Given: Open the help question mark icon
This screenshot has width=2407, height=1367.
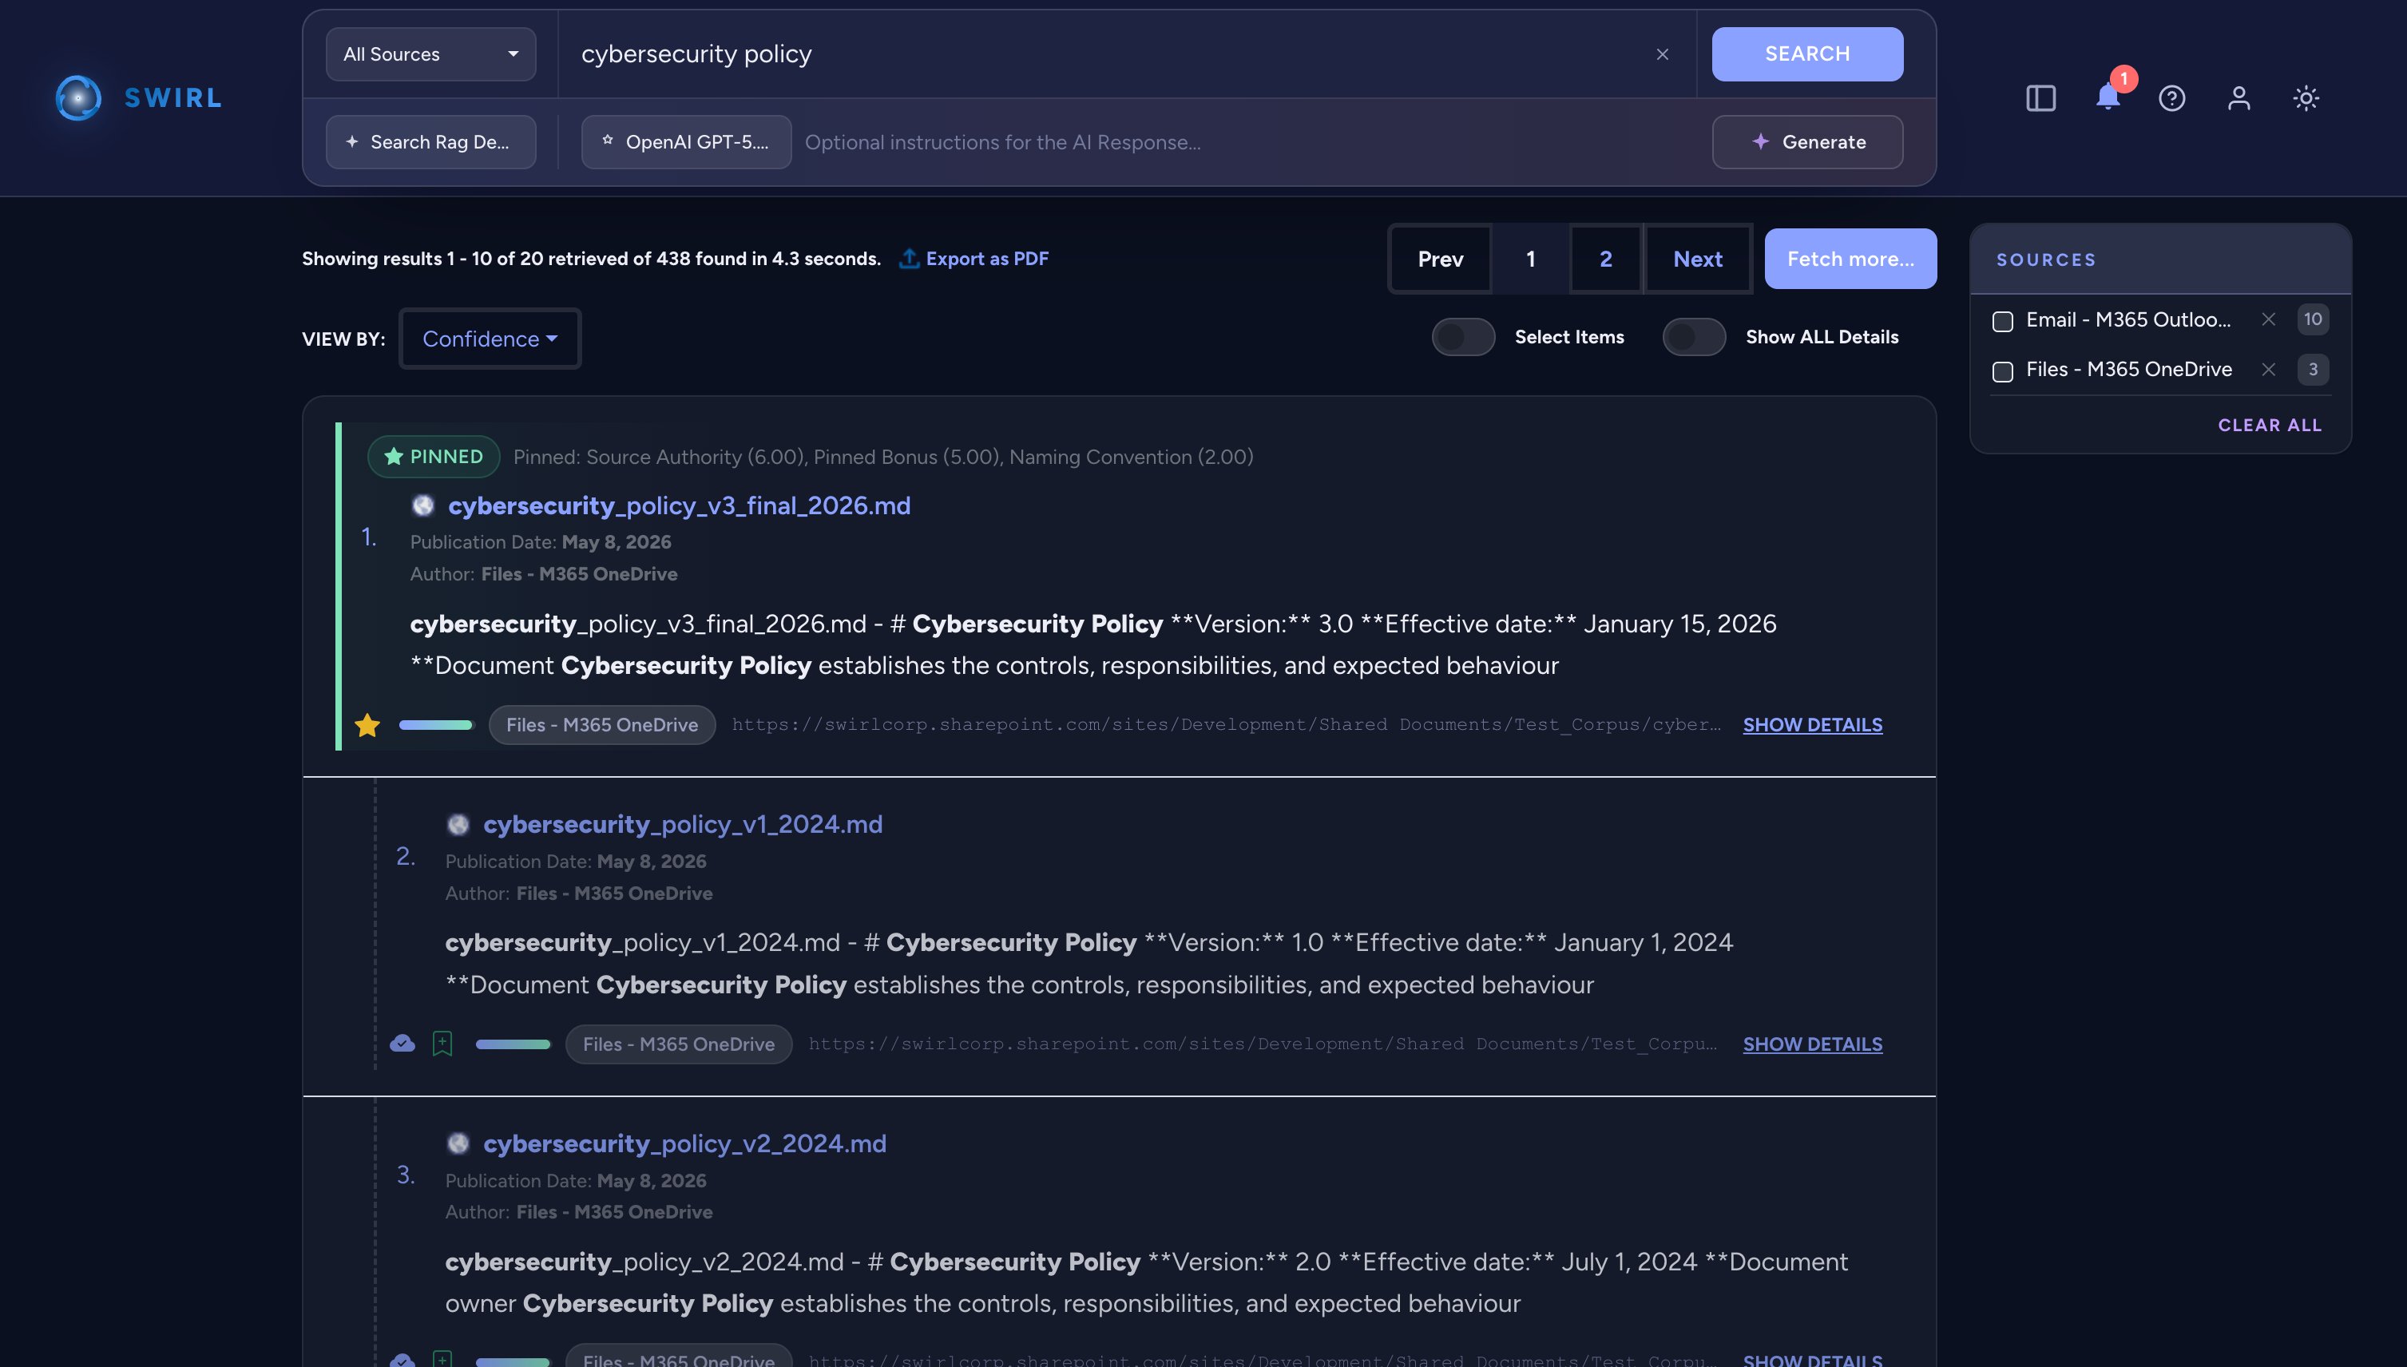Looking at the screenshot, I should tap(2171, 97).
